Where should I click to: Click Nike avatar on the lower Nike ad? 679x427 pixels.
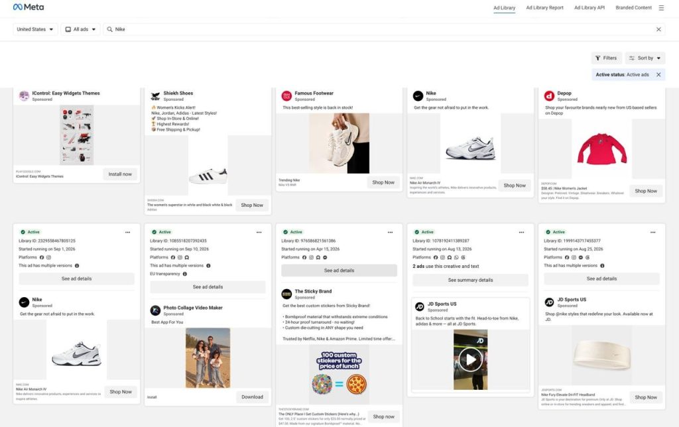pyautogui.click(x=25, y=302)
